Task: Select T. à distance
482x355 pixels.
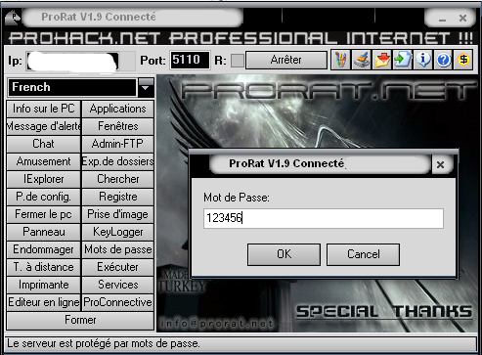Action: click(44, 267)
